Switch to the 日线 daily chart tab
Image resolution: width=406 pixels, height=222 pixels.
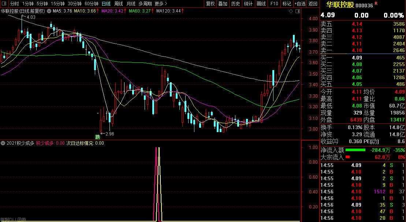(106, 4)
